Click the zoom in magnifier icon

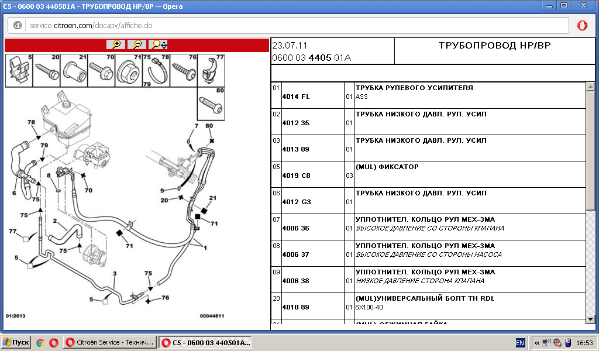click(116, 44)
